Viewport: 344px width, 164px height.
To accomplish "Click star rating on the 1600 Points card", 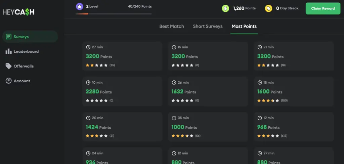I will pyautogui.click(x=268, y=100).
